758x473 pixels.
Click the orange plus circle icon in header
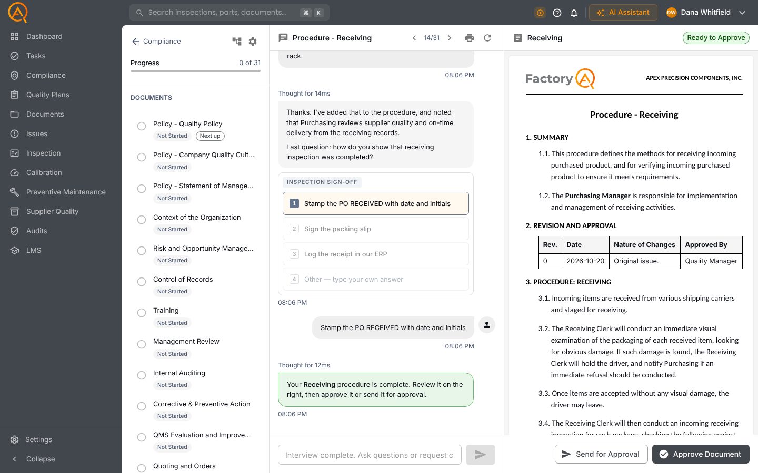click(x=540, y=13)
